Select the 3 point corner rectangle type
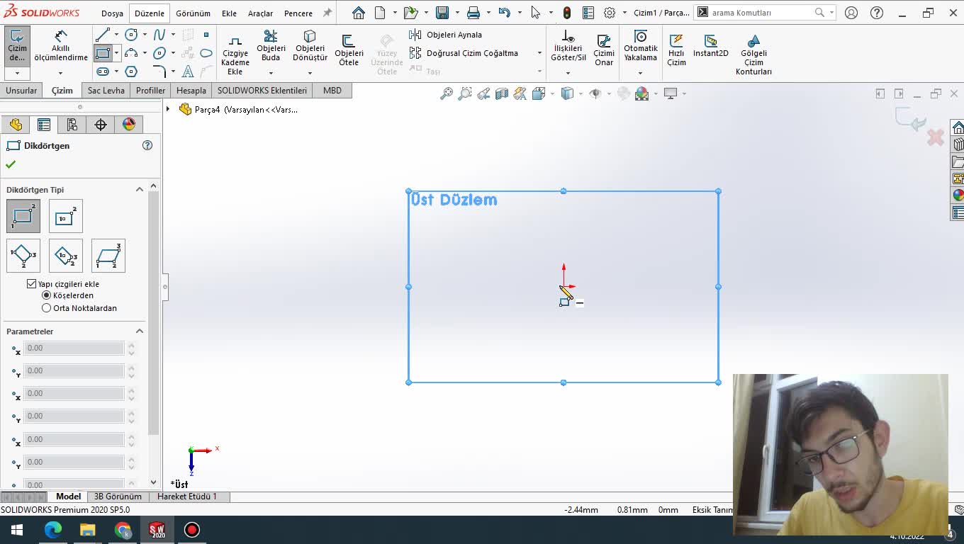The width and height of the screenshot is (964, 544). (x=23, y=256)
